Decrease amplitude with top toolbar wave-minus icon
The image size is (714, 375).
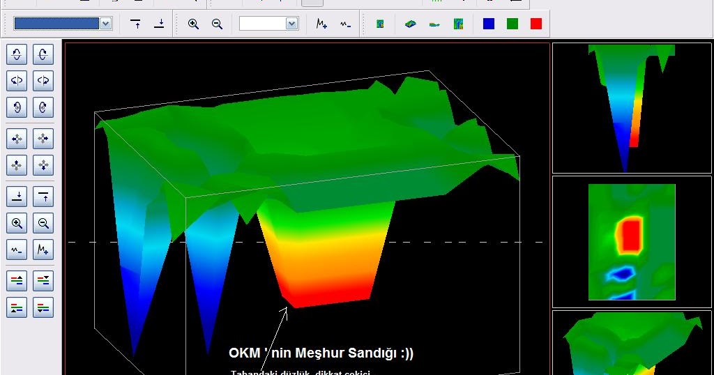point(345,24)
